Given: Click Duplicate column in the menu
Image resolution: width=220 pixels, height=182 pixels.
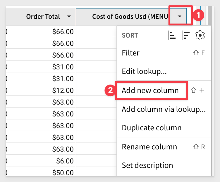Looking at the screenshot, I should [152, 128].
